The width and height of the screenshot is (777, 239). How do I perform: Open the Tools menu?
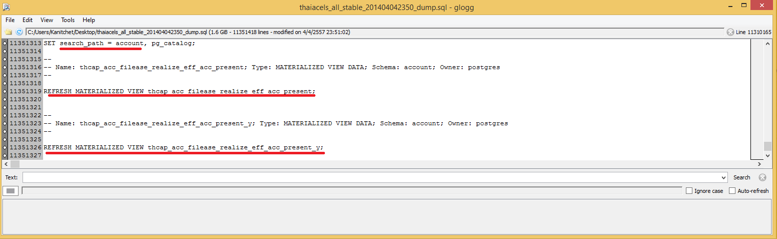pos(68,20)
